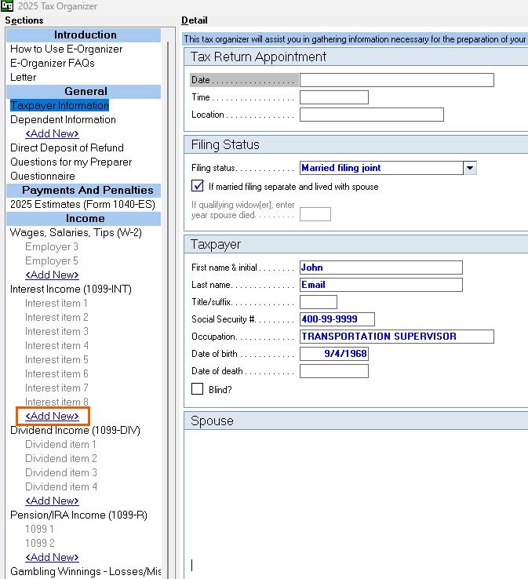Select 2025 Estimates (Form 1040-ES)
This screenshot has width=528, height=579.
click(82, 204)
